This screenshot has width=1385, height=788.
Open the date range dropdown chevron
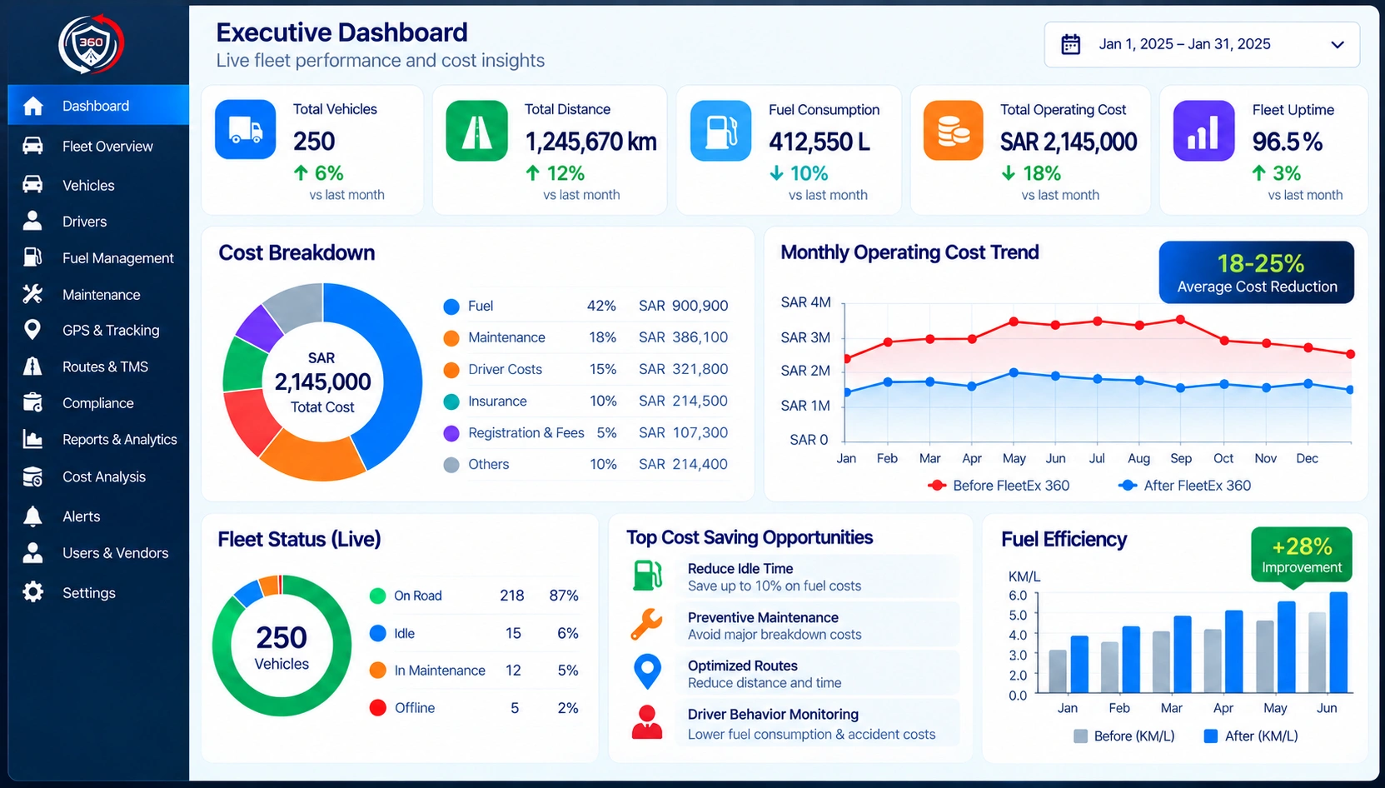click(1338, 44)
